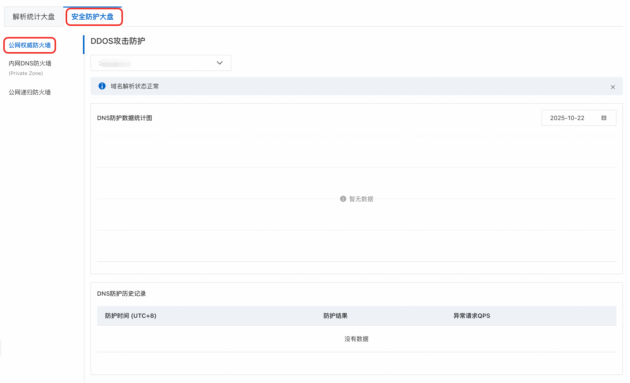Image resolution: width=630 pixels, height=383 pixels.
Task: Switch to 解析统计大盘 tab
Action: point(33,17)
